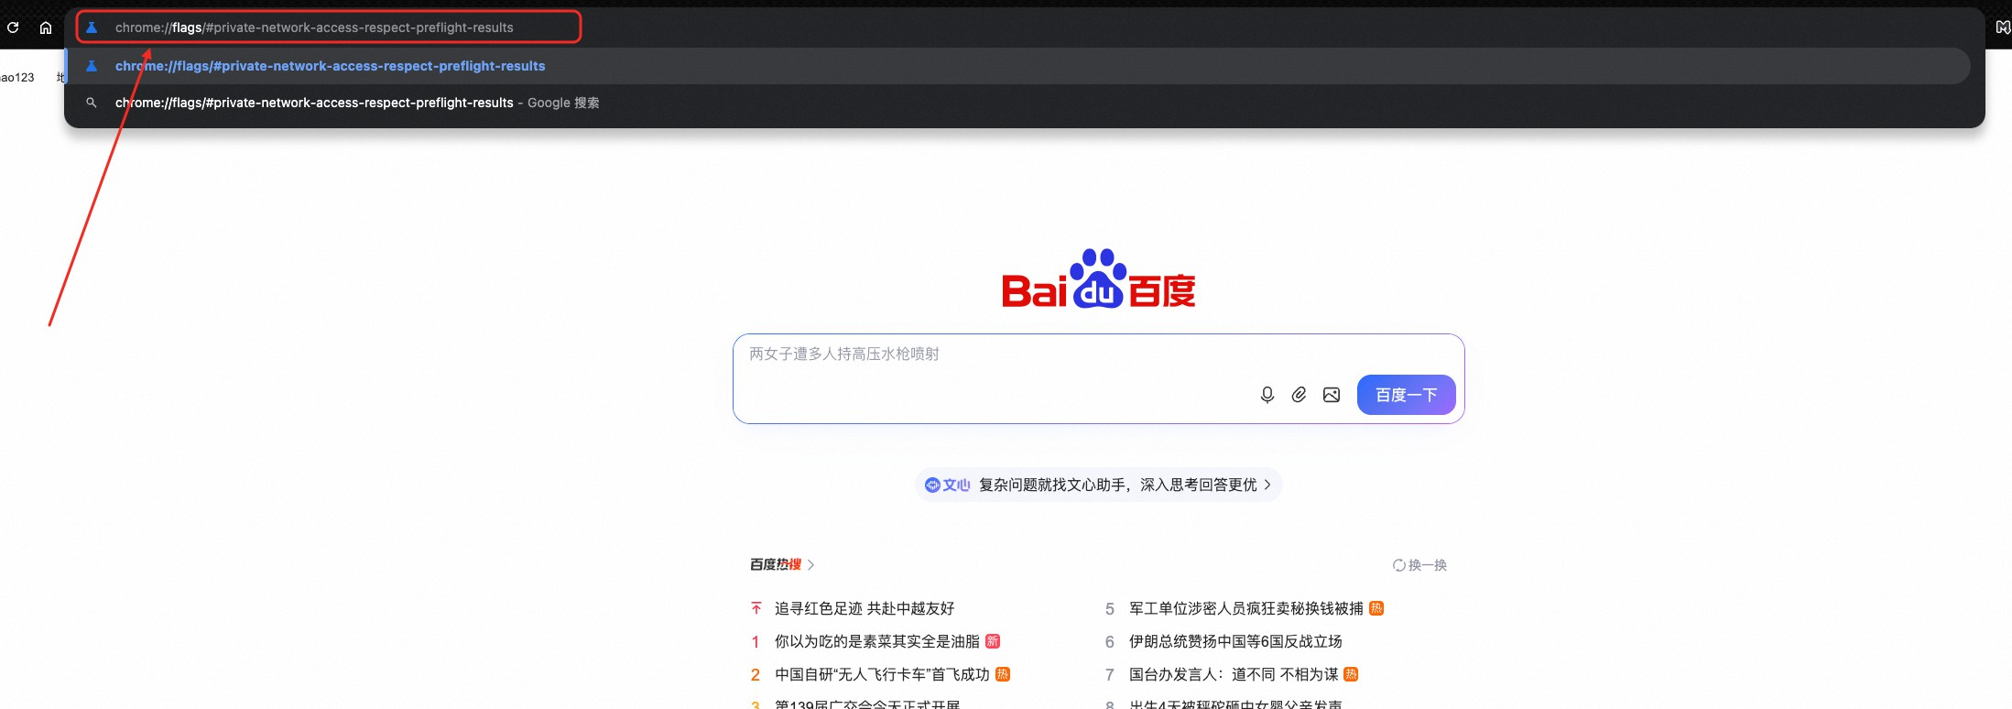Image resolution: width=2012 pixels, height=709 pixels.
Task: Open hot search "你以为吃的是素菜其实全是油脂"
Action: [876, 641]
